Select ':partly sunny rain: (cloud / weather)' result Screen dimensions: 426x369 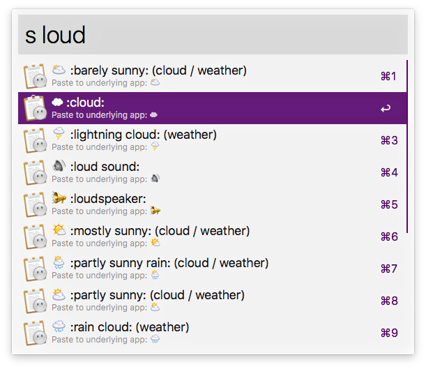[212, 269]
